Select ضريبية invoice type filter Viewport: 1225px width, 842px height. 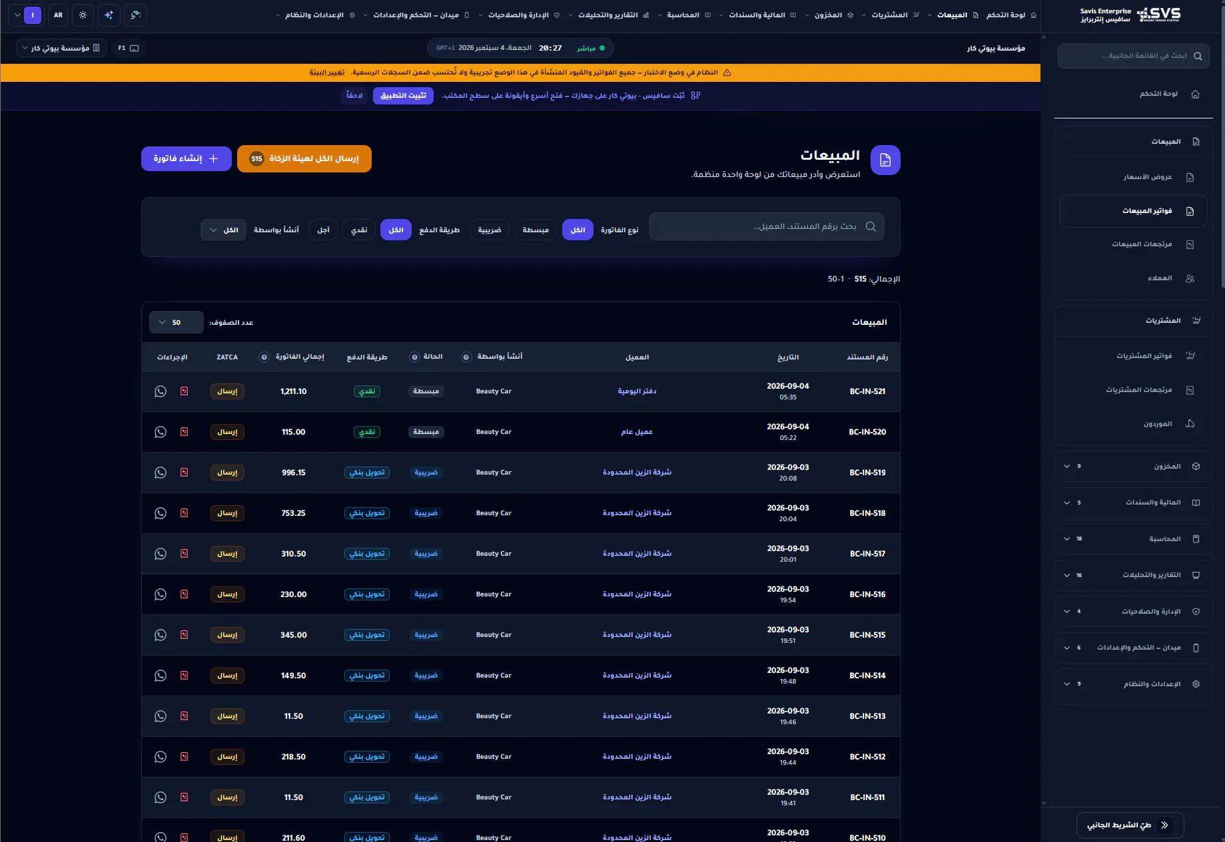pyautogui.click(x=490, y=230)
